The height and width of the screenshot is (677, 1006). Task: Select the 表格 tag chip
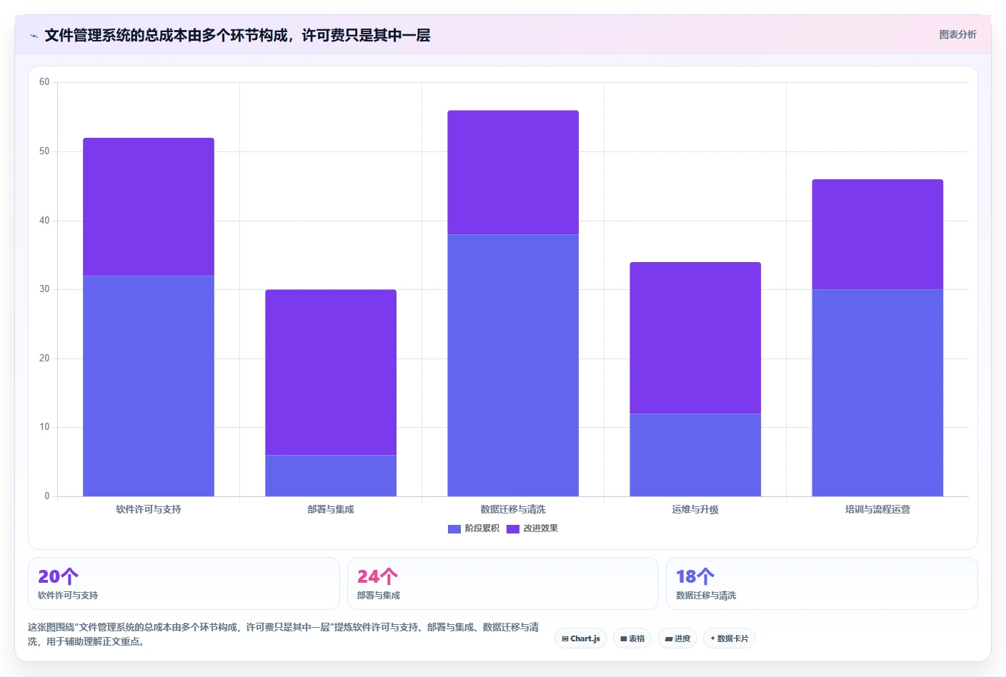(x=632, y=638)
